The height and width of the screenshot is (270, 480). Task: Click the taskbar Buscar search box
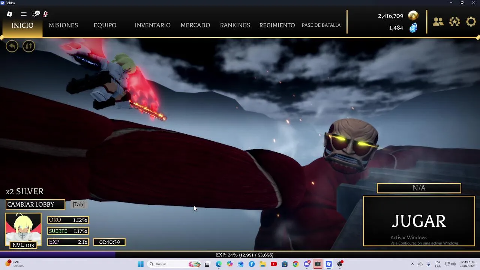click(175, 264)
